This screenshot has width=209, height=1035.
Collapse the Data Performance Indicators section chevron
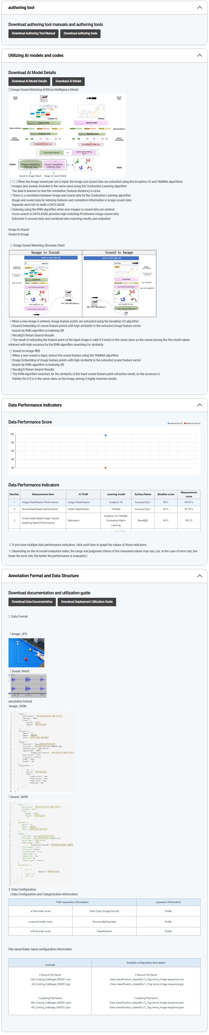[x=199, y=405]
